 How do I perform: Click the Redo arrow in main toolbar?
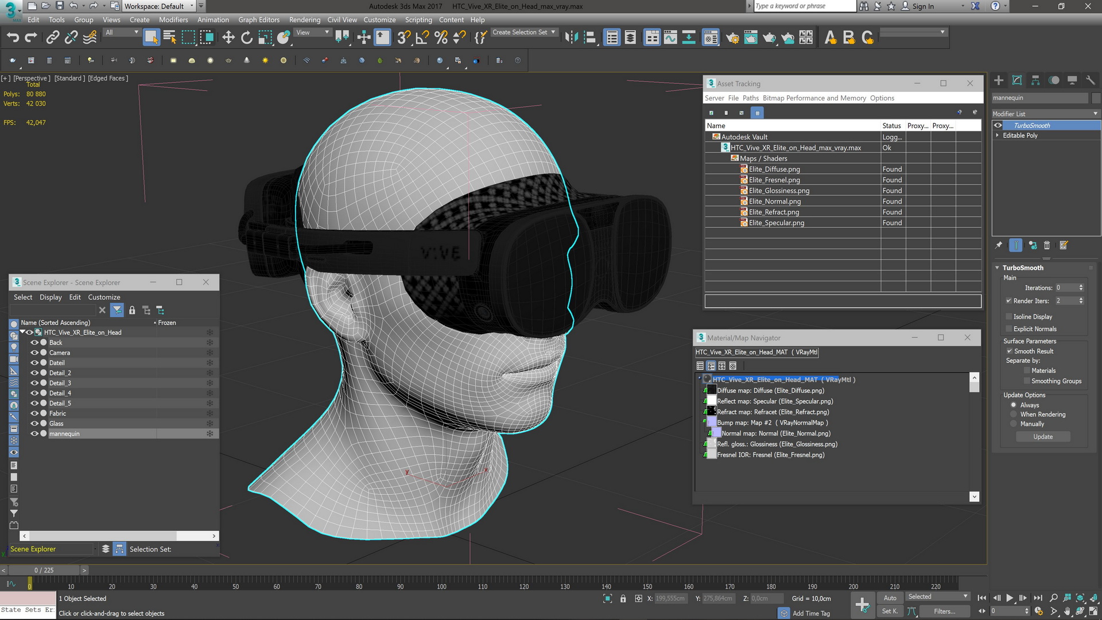pyautogui.click(x=31, y=37)
